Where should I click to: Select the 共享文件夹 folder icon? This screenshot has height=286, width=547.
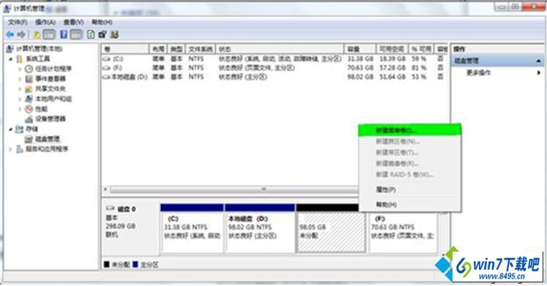29,89
